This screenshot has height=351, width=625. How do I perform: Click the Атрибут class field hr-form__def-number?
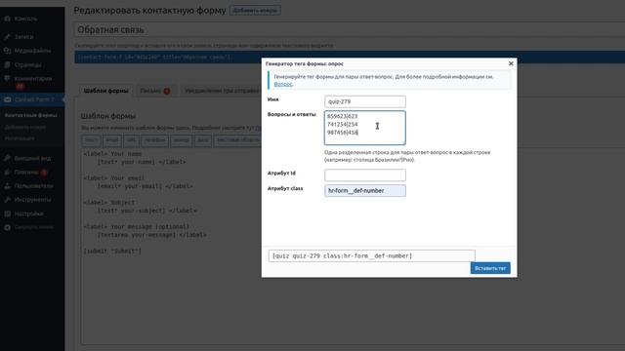coord(365,191)
